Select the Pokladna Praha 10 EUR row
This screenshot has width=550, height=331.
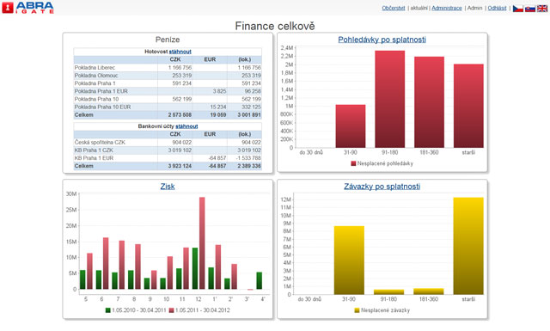(x=168, y=107)
